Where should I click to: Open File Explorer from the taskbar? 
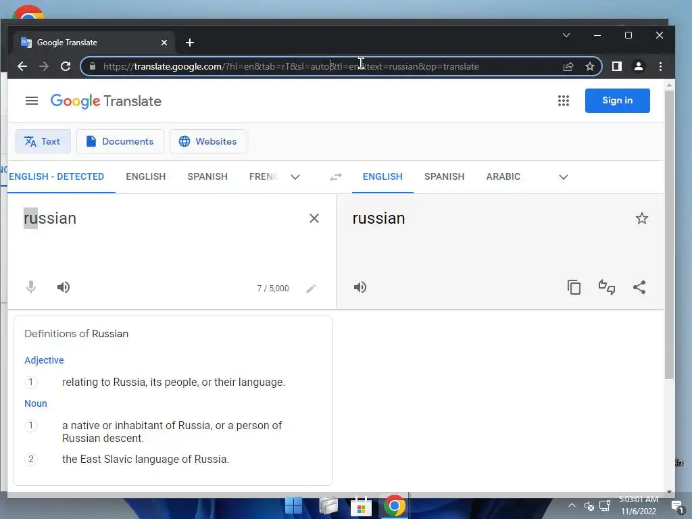coord(328,505)
